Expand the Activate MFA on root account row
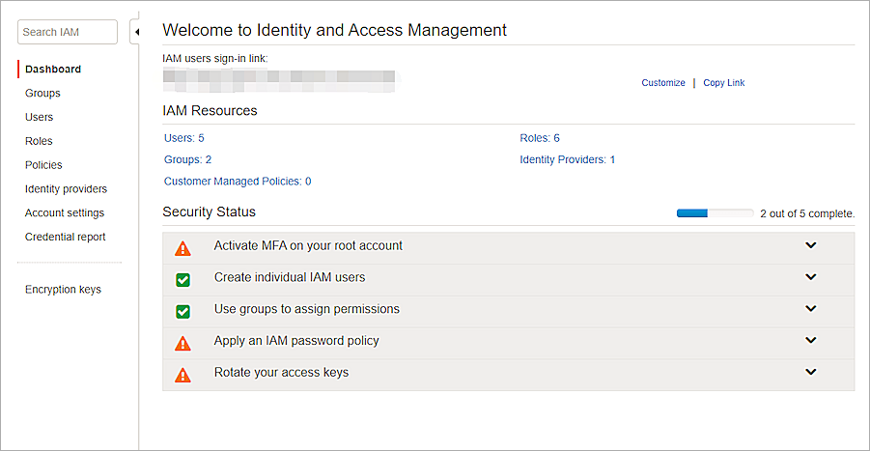The width and height of the screenshot is (870, 451). (810, 245)
